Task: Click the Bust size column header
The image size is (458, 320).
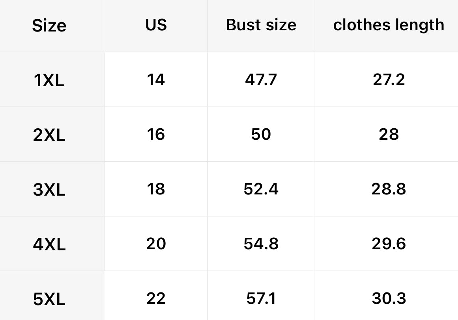Action: (x=261, y=25)
